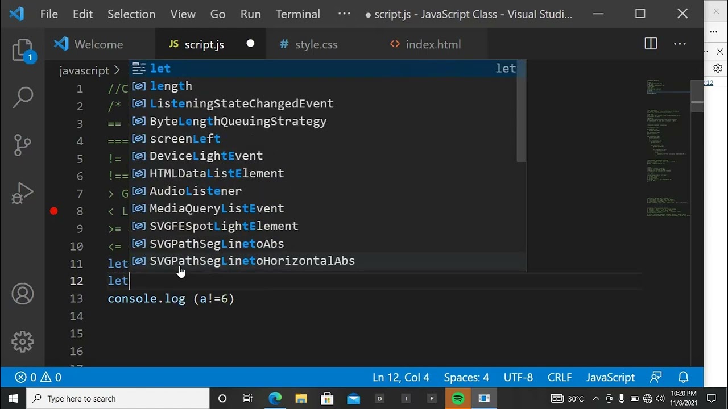This screenshot has height=409, width=728.
Task: Open the View menu
Action: [x=183, y=14]
